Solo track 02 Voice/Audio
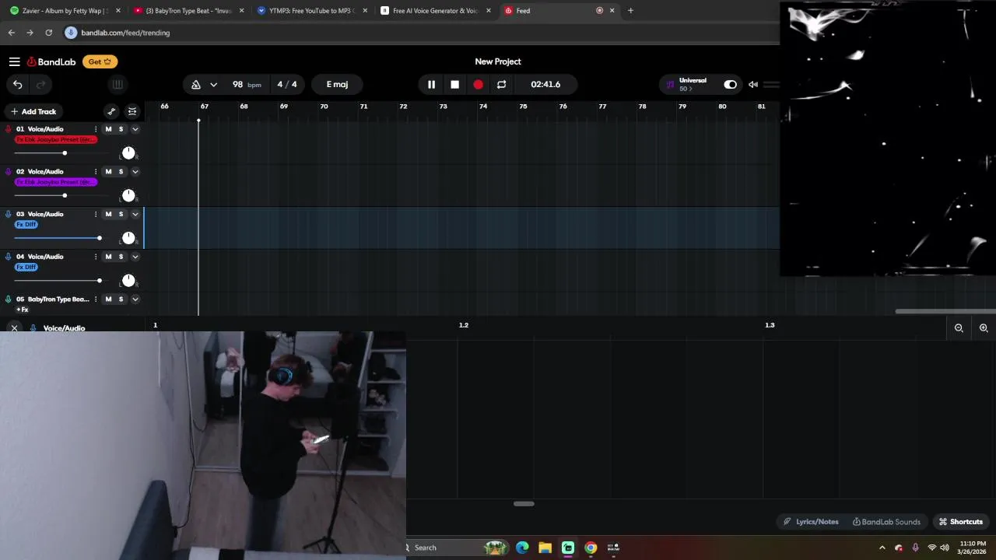Screen dimensions: 996x560 coord(121,171)
